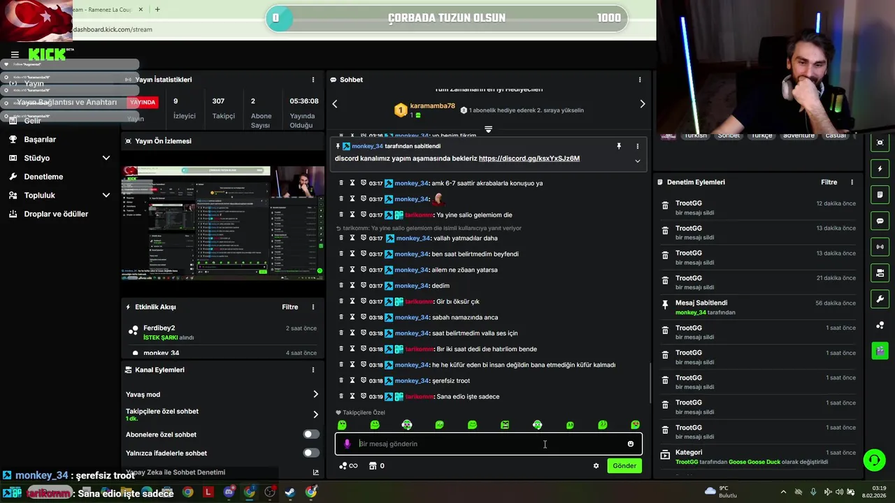Viewport: 895px width, 503px height.
Task: Open the notes document icon in right toolbar
Action: click(x=880, y=195)
